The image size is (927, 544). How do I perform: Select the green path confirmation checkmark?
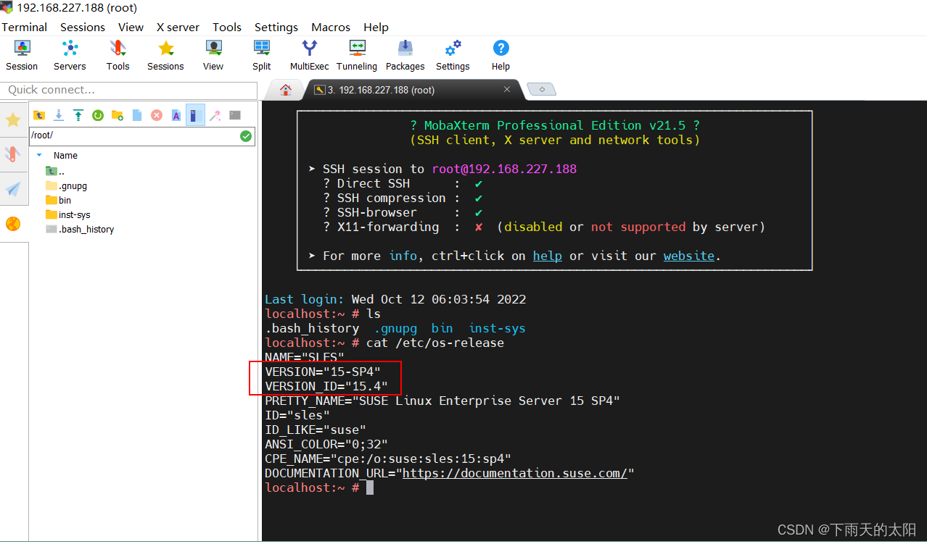click(246, 136)
